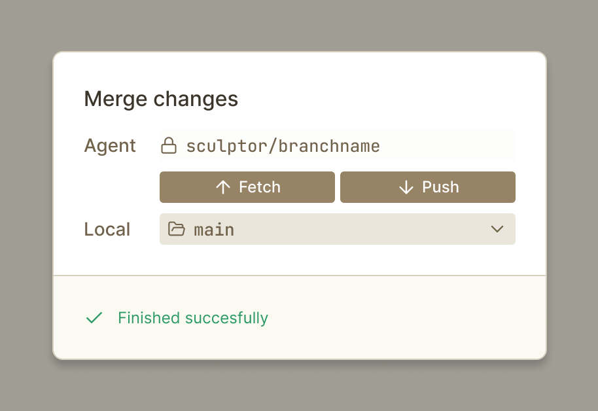The width and height of the screenshot is (598, 411).
Task: Click the Fetch button
Action: pyautogui.click(x=247, y=187)
